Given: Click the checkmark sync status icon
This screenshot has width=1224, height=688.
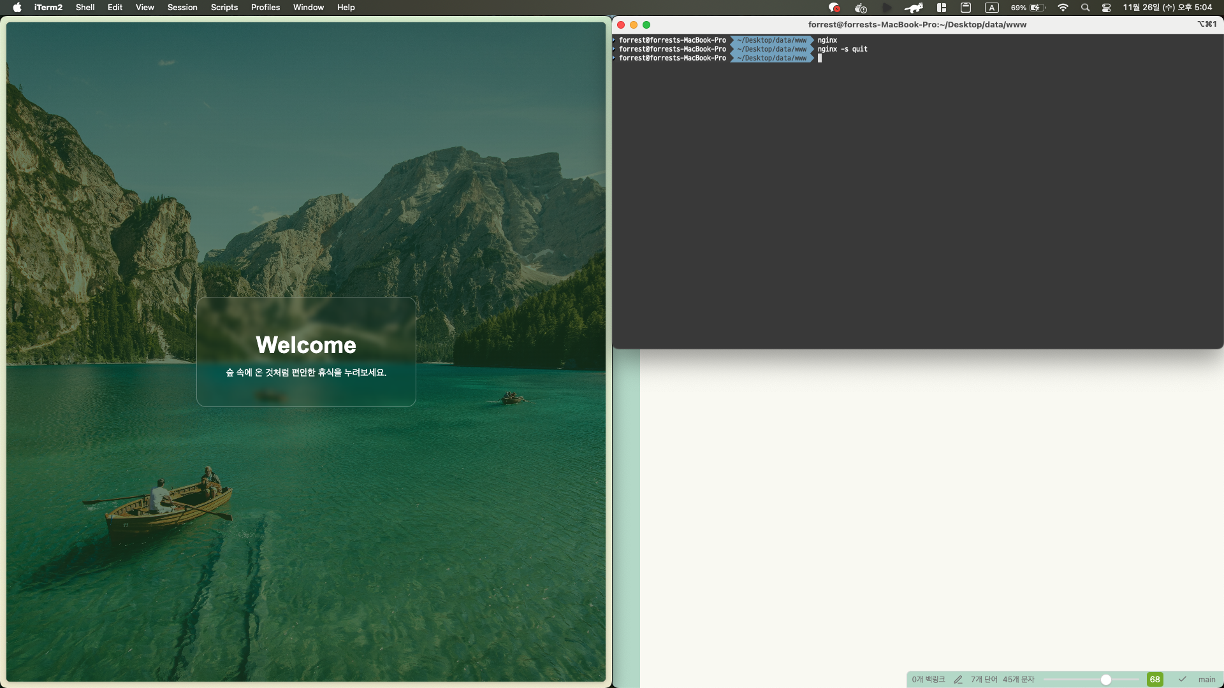Looking at the screenshot, I should pos(1182,680).
